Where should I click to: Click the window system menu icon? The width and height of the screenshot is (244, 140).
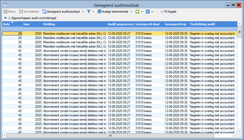coord(5,5)
